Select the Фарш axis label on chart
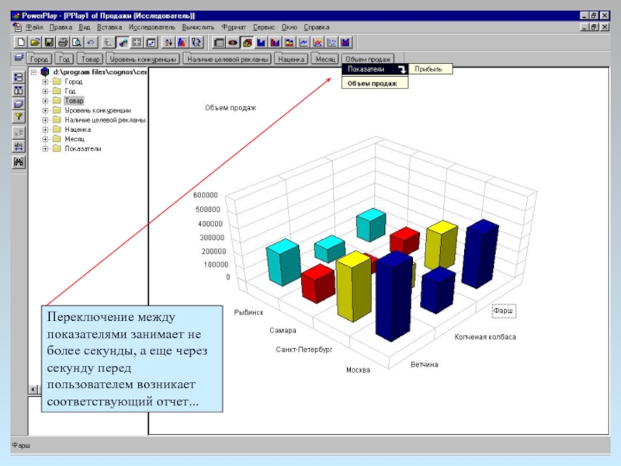The image size is (621, 466). (x=504, y=311)
